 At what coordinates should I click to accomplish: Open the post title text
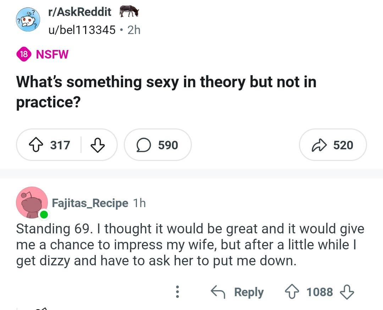click(166, 92)
